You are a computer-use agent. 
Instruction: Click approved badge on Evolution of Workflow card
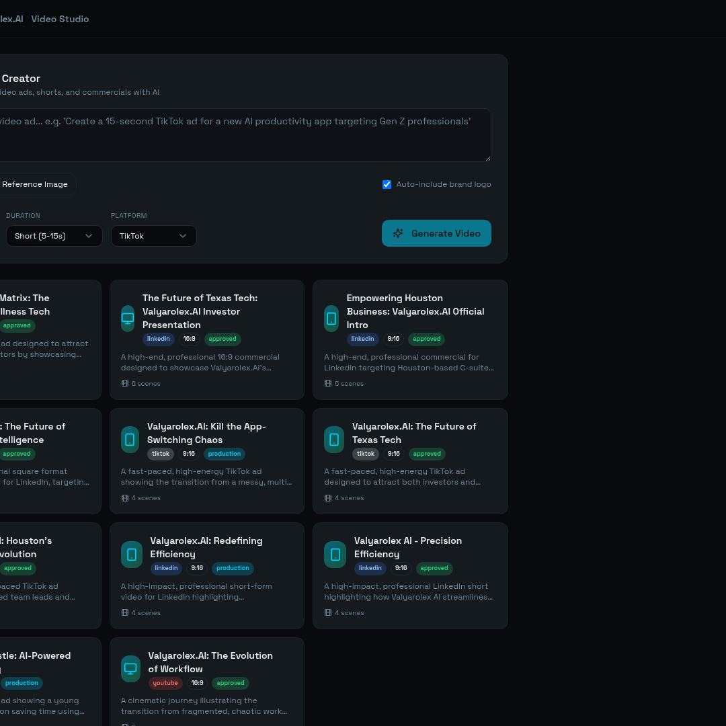[x=231, y=683]
